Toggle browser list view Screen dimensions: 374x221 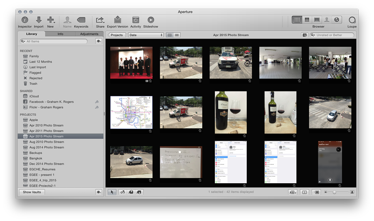(177, 35)
